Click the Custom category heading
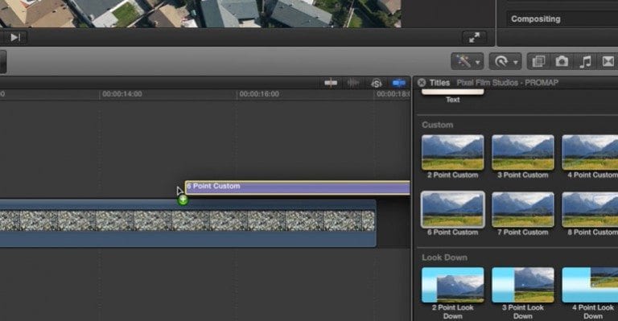The width and height of the screenshot is (618, 321). point(438,125)
